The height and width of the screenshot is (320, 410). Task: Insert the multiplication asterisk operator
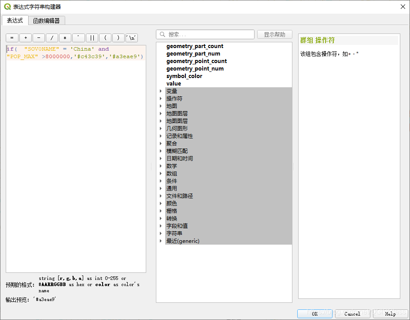65,38
